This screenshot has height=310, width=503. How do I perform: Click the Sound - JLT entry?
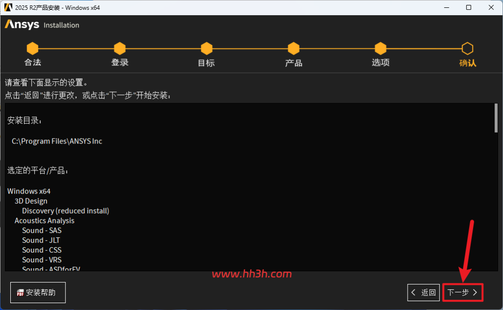(41, 240)
